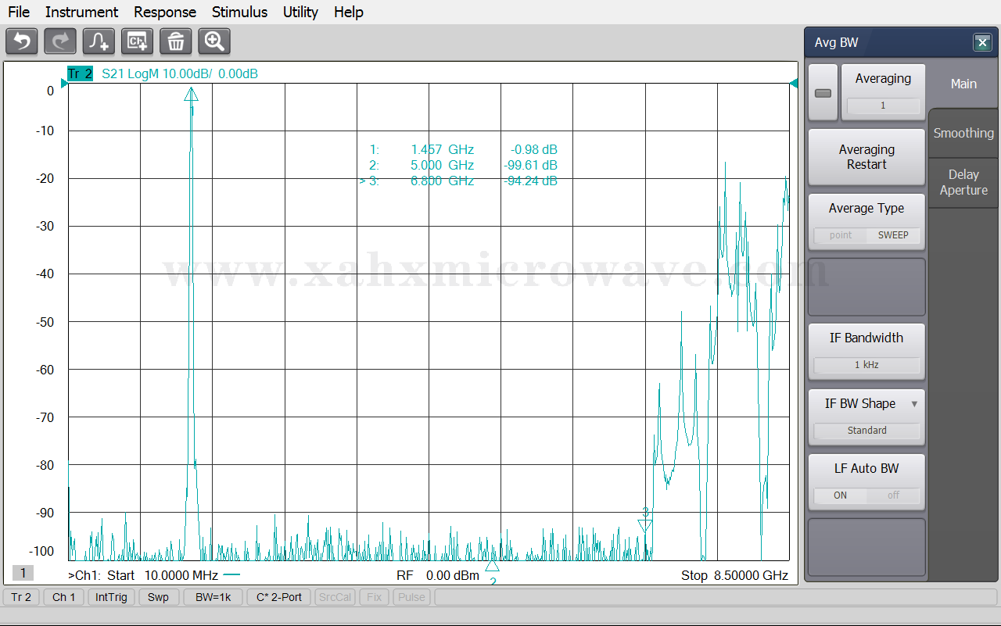
Task: Toggle Average Type between point and SWEEP
Action: [866, 235]
